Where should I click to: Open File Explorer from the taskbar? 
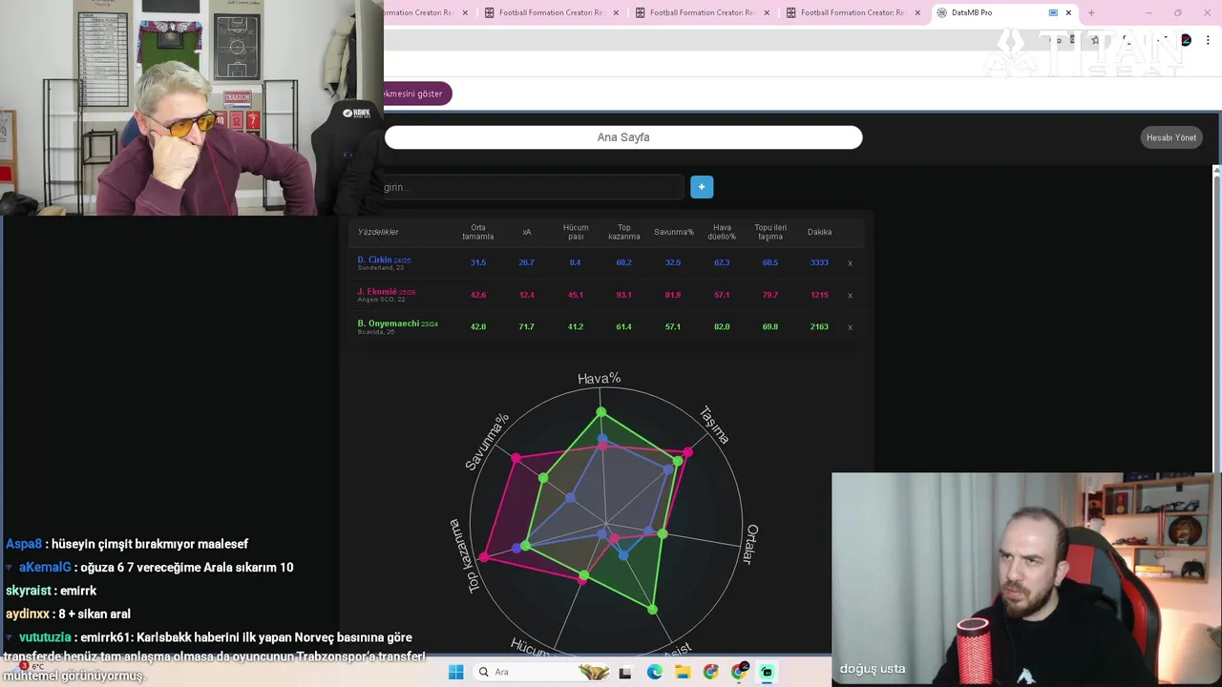683,672
